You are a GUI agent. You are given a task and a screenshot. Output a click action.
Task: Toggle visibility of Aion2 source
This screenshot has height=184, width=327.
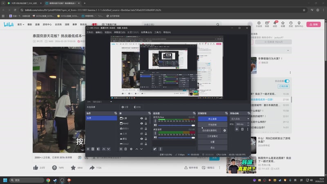[141, 123]
